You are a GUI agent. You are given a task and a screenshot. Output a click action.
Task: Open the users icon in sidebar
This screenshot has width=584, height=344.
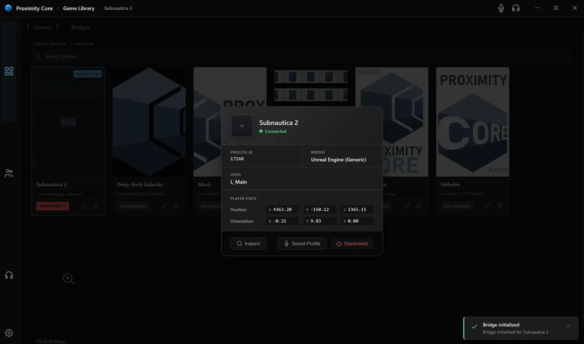9,173
